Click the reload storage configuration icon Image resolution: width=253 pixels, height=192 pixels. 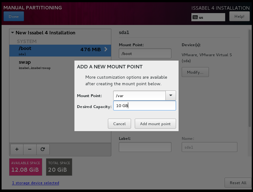43,149
